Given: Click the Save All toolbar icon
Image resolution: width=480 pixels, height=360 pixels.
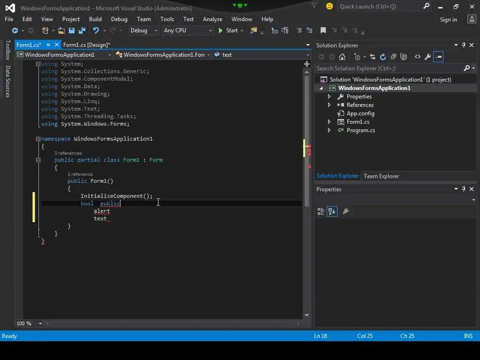Looking at the screenshot, I should point(82,30).
